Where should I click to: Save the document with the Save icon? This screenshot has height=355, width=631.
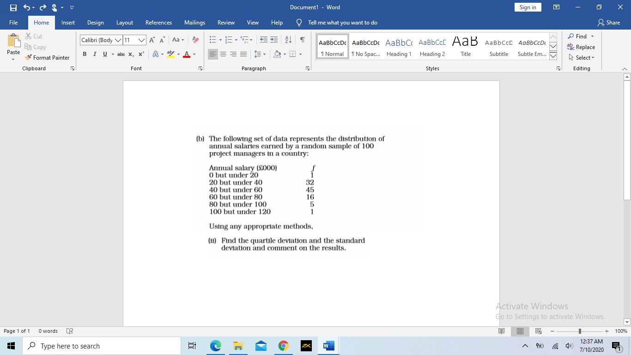13,7
